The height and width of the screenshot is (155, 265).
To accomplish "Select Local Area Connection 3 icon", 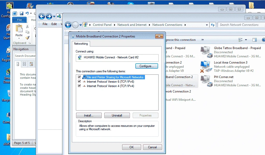I will [x=206, y=67].
